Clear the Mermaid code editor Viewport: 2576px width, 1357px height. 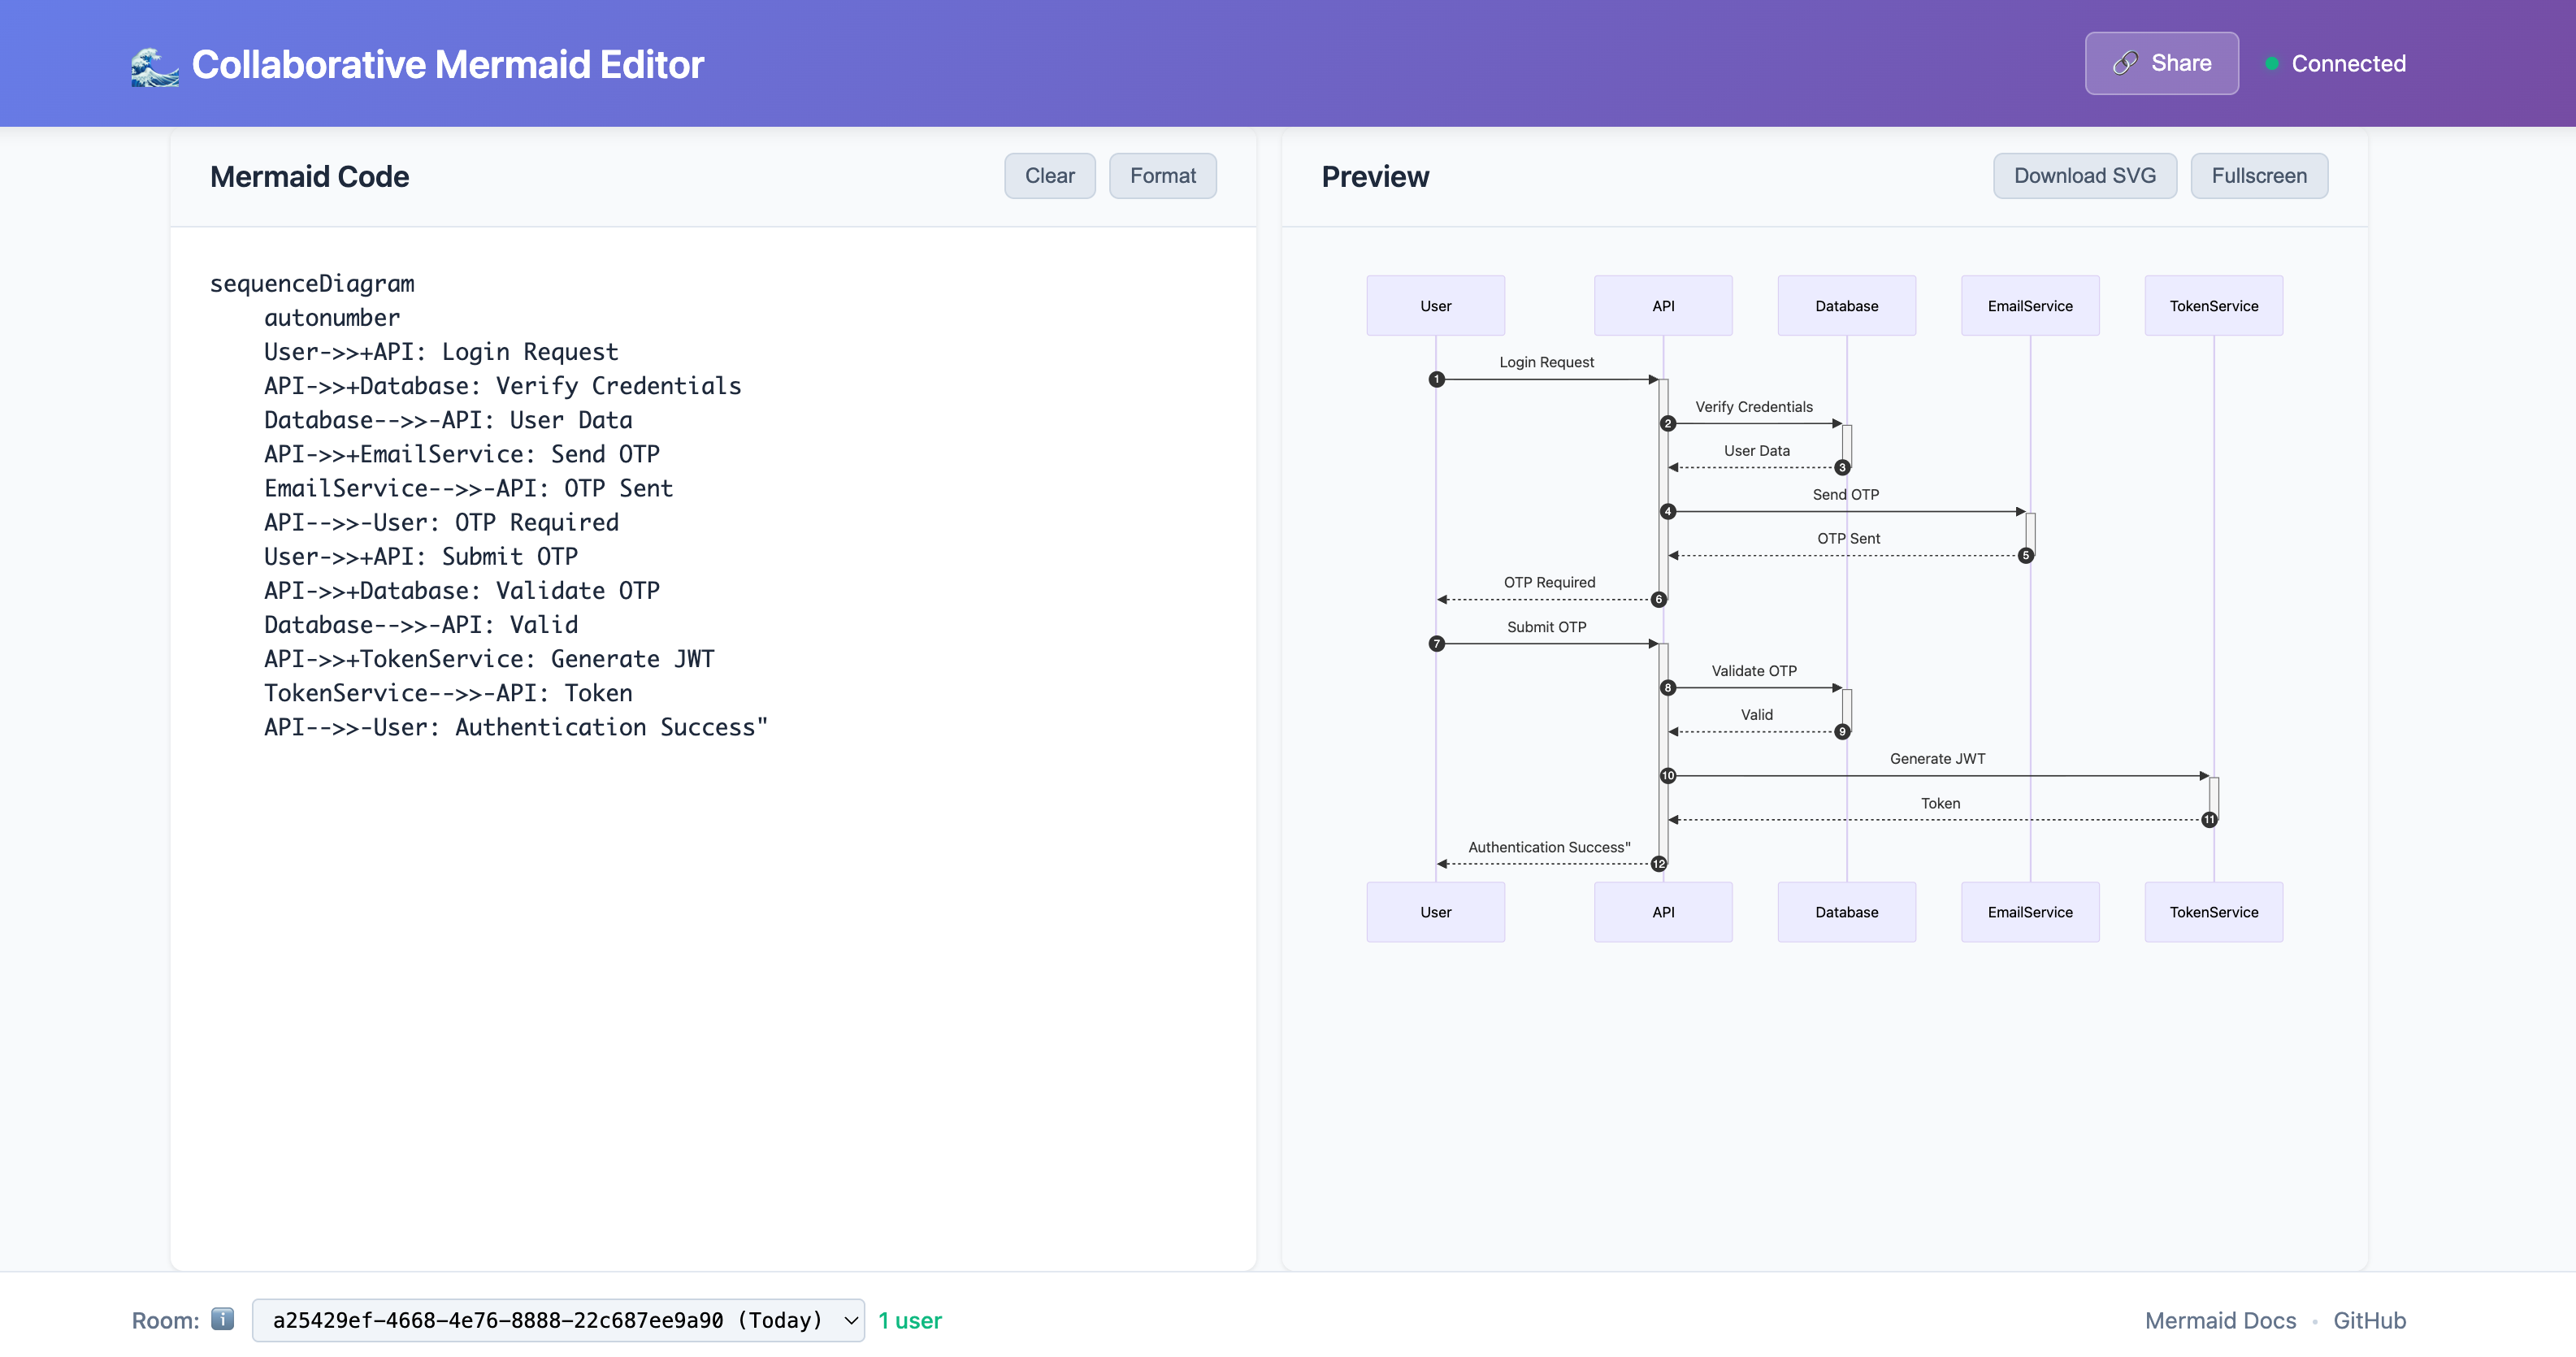coord(1049,176)
